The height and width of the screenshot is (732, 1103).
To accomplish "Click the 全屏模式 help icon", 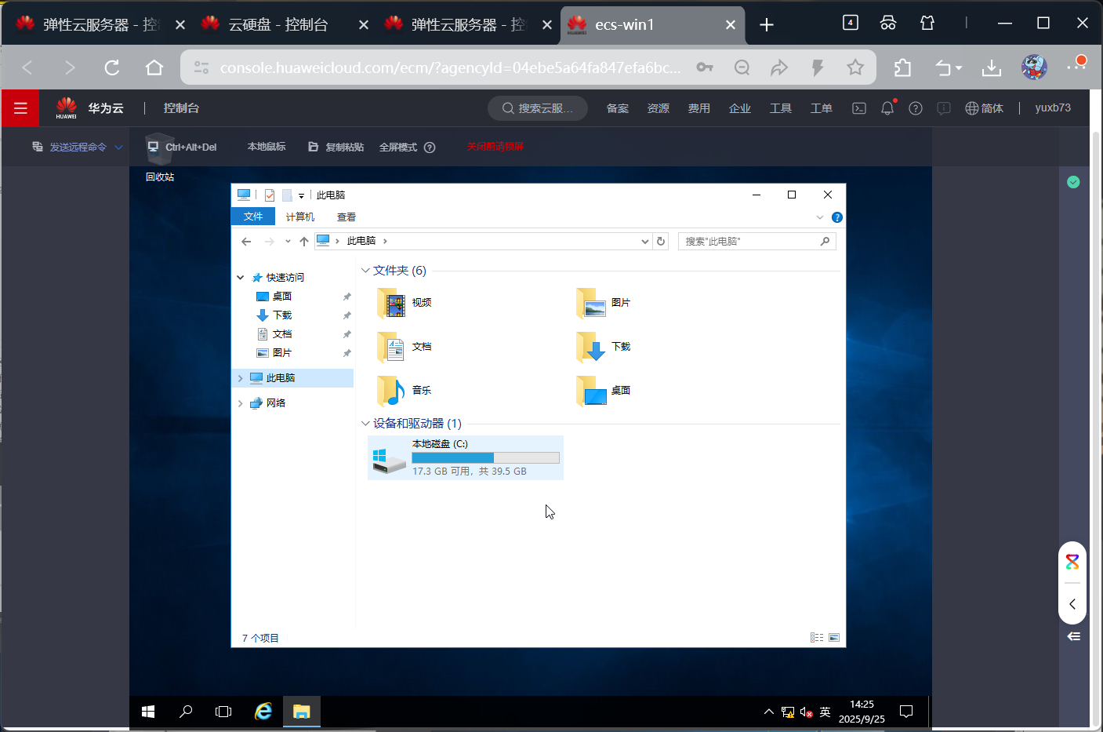I will pyautogui.click(x=430, y=147).
